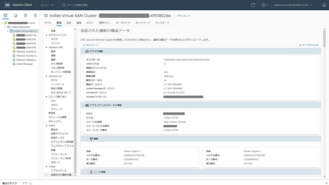Image resolution: width=329 pixels, height=185 pixels.
Task: Open the Storage inventory view icon
Action: 25,16
